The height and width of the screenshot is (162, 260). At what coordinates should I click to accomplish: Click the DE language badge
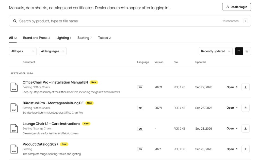140,108
